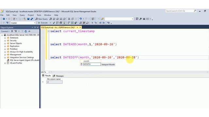Switch to the Messages tab
This screenshot has width=209, height=117.
58,76
